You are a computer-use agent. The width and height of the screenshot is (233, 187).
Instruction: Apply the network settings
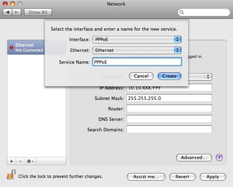213,177
